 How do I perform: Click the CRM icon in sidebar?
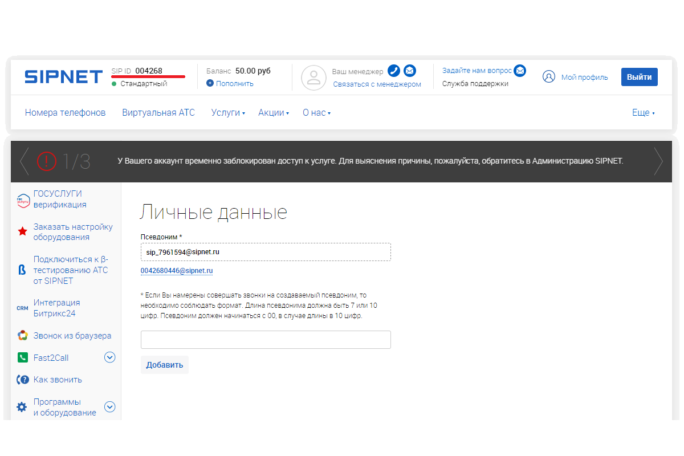click(22, 308)
